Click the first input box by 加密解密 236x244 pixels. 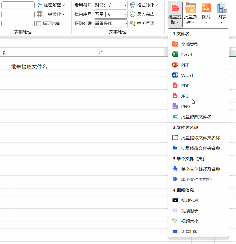18,5
